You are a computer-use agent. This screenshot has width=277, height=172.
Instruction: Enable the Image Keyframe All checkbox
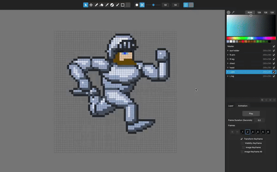(242, 152)
